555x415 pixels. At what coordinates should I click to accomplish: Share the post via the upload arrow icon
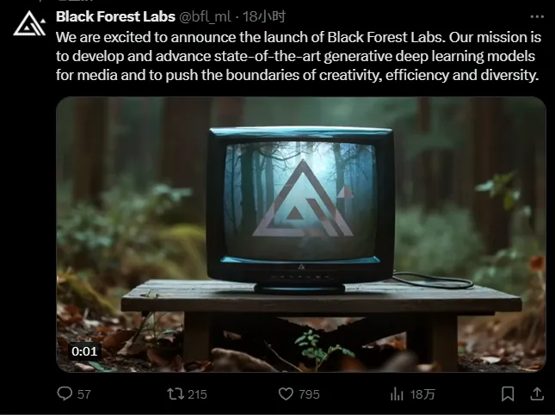click(537, 393)
